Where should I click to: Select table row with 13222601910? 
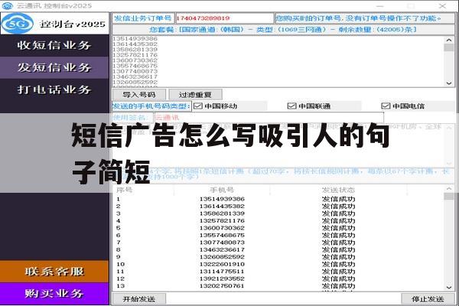(278, 264)
